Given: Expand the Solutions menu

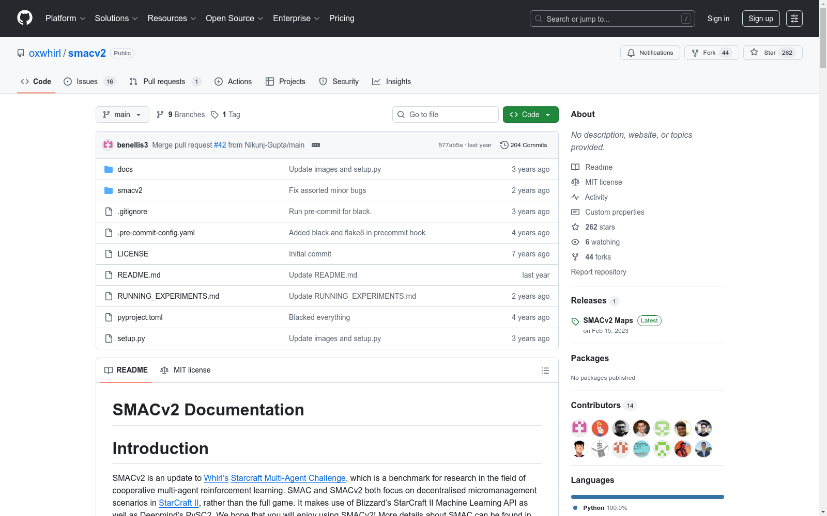Looking at the screenshot, I should (116, 19).
